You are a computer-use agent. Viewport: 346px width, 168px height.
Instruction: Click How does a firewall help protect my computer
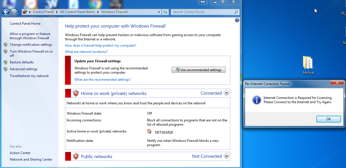pos(101,45)
